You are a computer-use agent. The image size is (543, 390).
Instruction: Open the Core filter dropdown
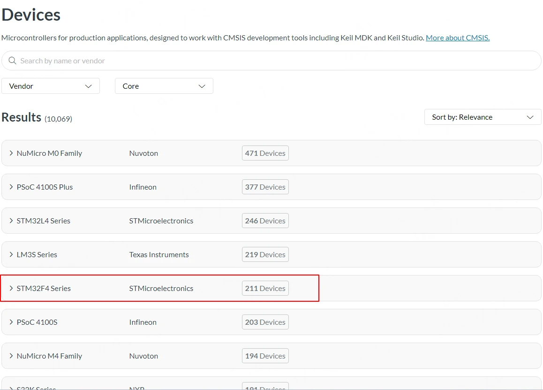click(x=164, y=86)
